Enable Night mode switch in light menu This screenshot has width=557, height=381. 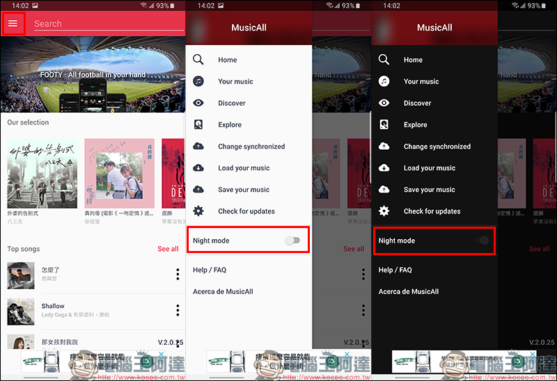point(292,241)
